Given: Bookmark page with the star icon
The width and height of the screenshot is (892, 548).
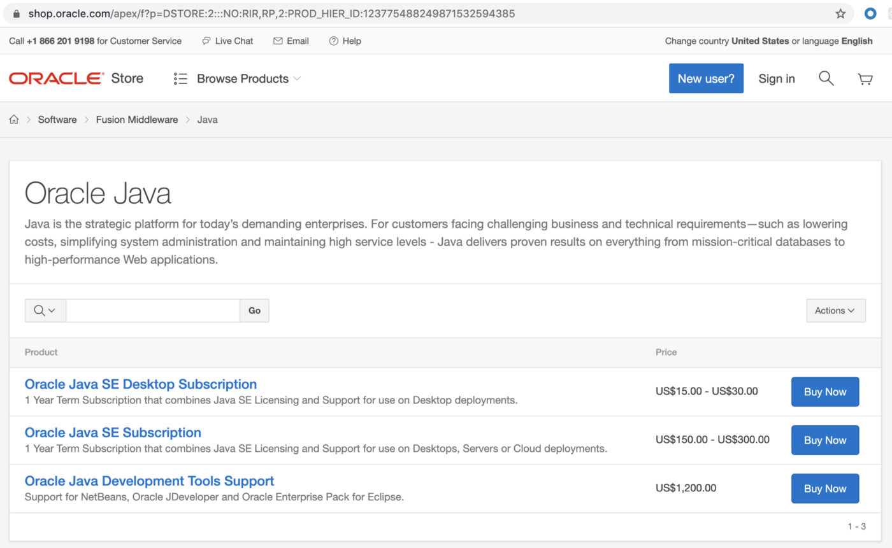Looking at the screenshot, I should pyautogui.click(x=840, y=13).
